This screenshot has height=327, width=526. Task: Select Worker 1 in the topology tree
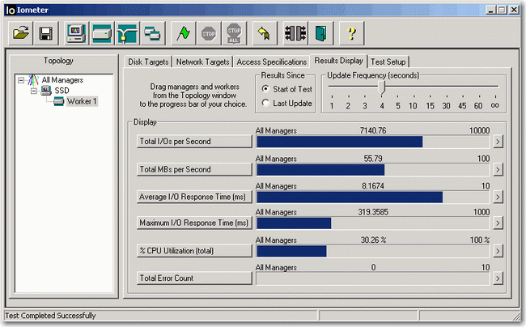pyautogui.click(x=82, y=101)
